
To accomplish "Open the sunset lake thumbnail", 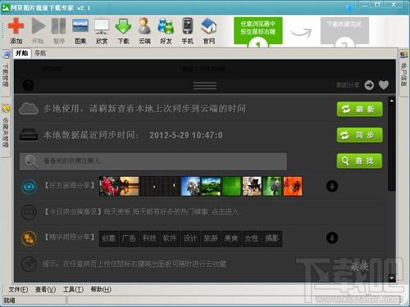I will pos(130,186).
